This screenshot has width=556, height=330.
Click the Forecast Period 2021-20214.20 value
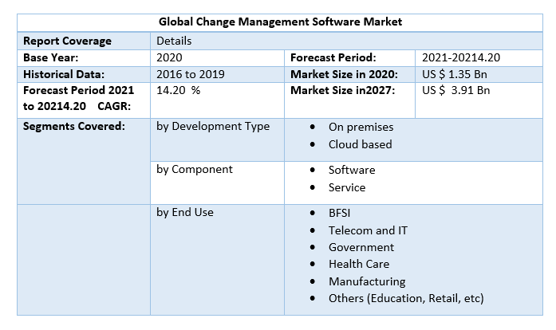[461, 57]
